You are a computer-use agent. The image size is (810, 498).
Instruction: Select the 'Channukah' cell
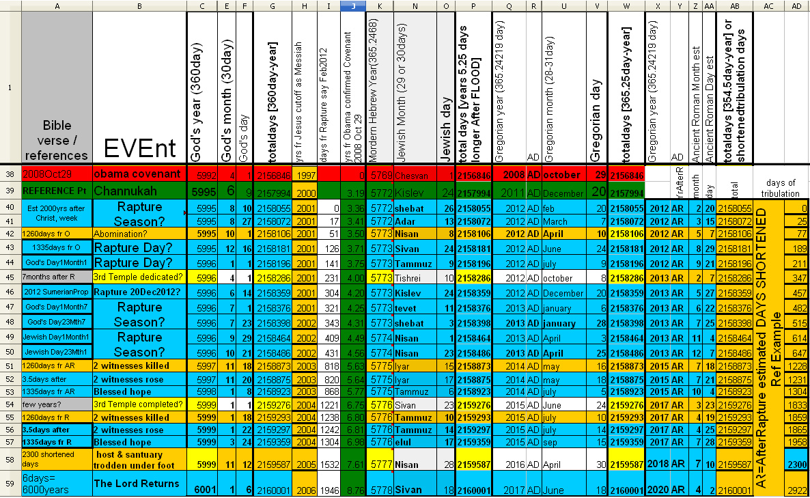point(139,191)
